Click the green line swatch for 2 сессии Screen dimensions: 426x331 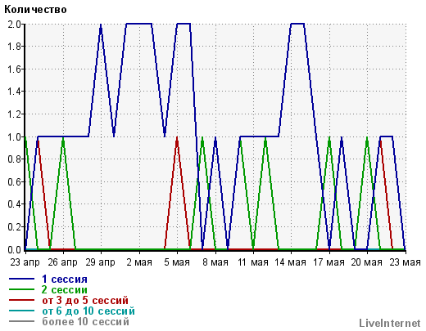pos(22,289)
